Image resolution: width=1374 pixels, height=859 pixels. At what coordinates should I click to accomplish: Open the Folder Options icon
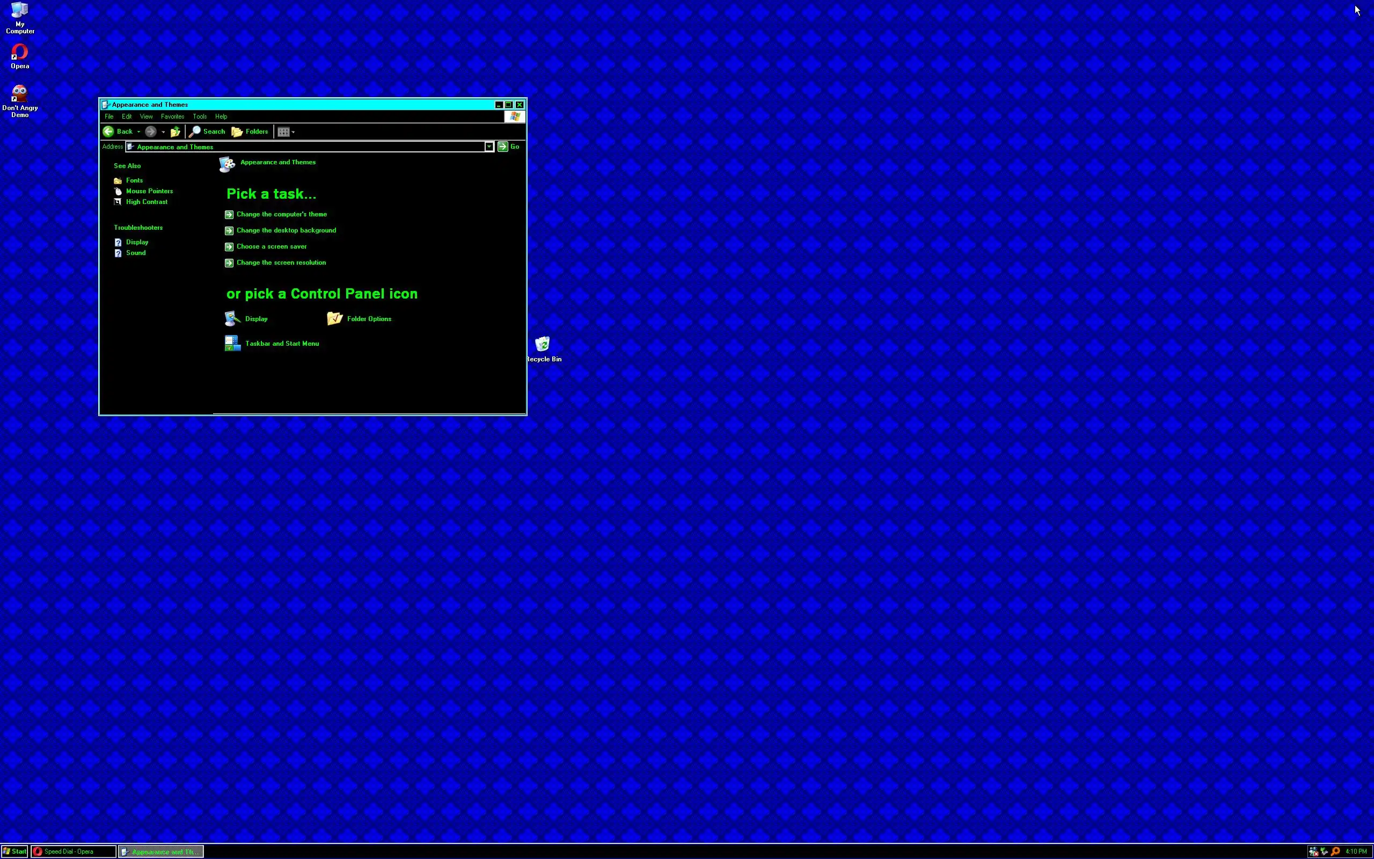(334, 319)
